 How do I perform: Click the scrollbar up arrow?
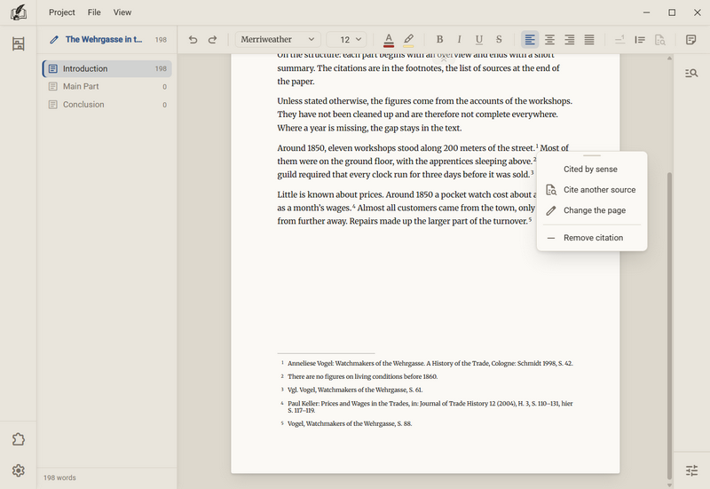pyautogui.click(x=669, y=59)
